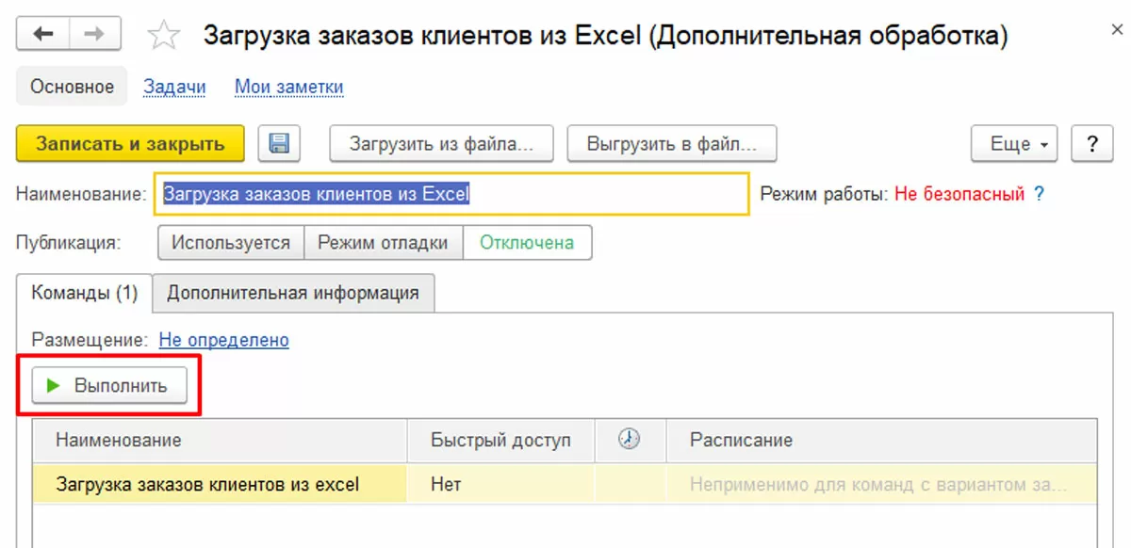Screen dimensions: 1131x548
Task: Click the forward navigation arrow
Action: tap(94, 35)
